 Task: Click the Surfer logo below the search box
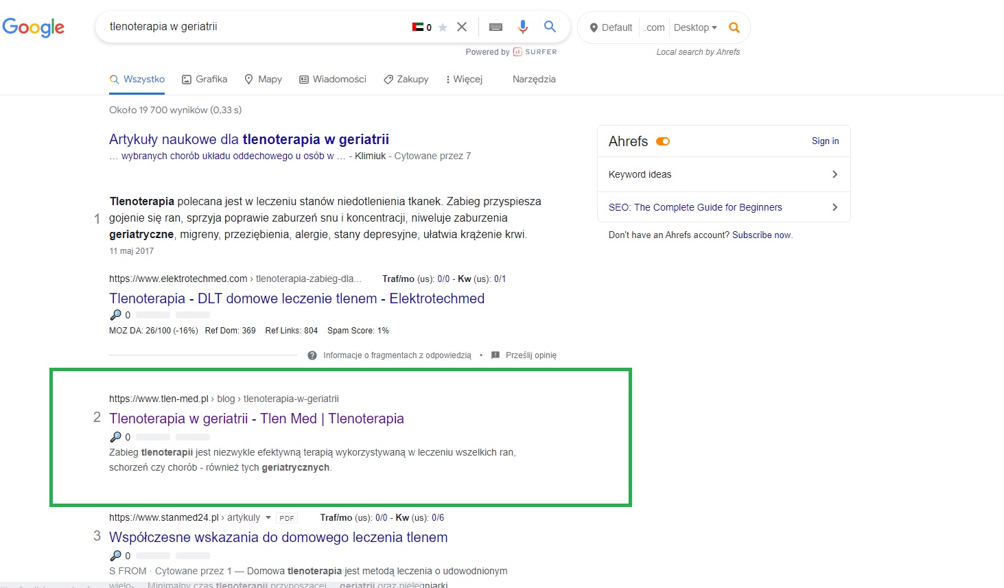tap(535, 51)
